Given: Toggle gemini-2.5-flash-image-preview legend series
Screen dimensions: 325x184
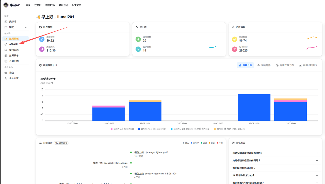Looking at the screenshot, I should [x=229, y=129].
